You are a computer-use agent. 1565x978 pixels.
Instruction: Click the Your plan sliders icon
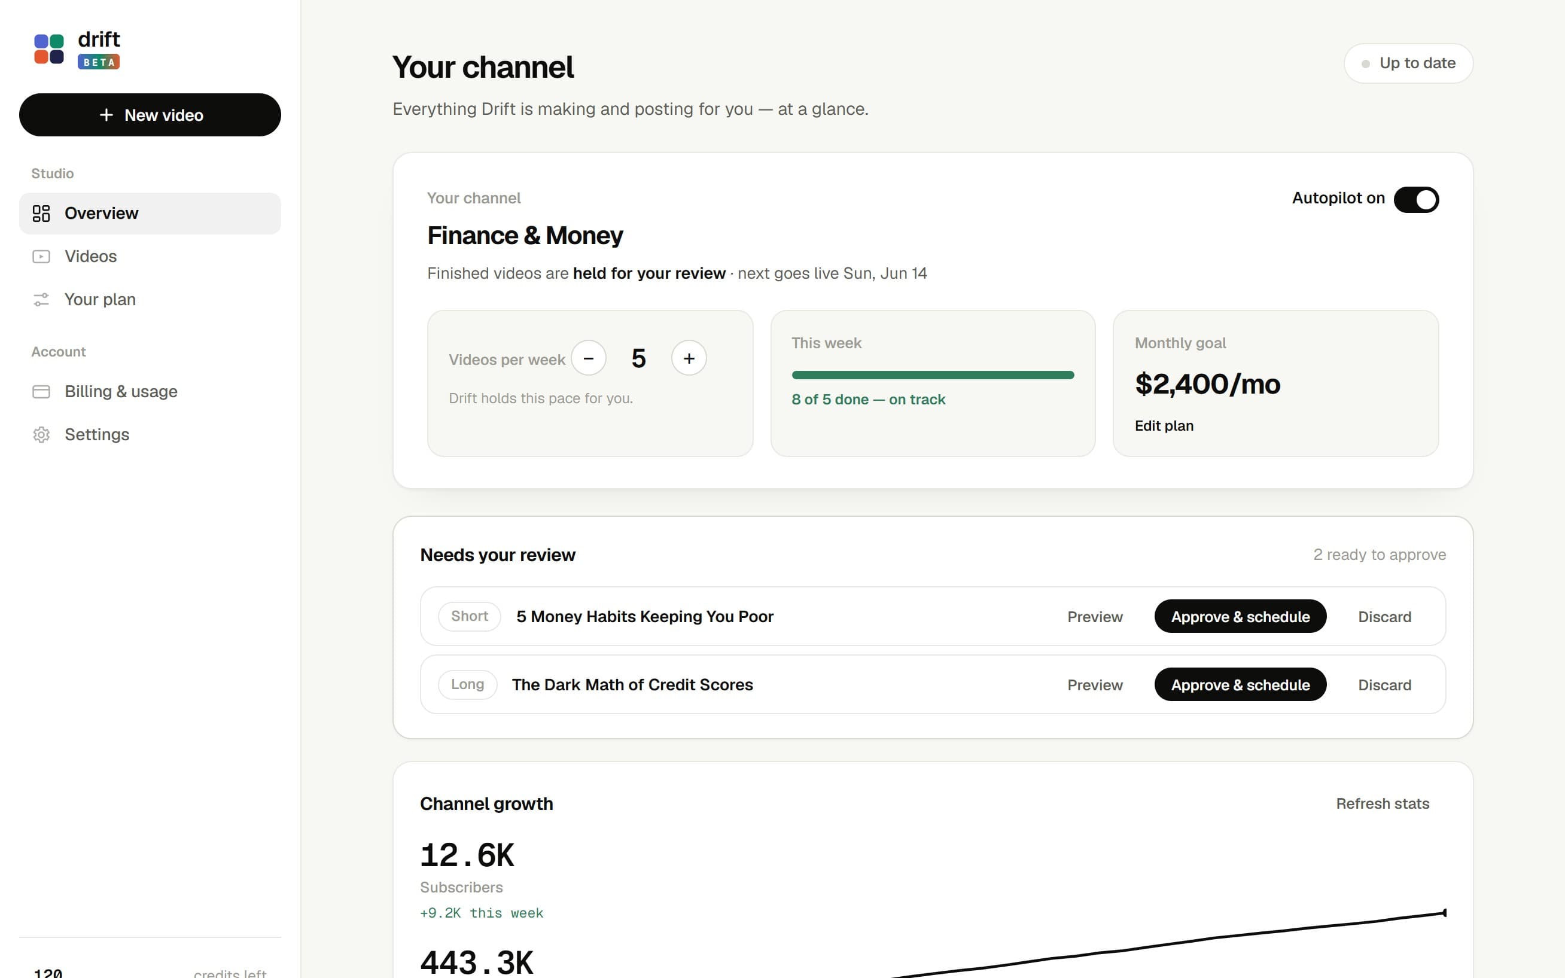coord(41,300)
